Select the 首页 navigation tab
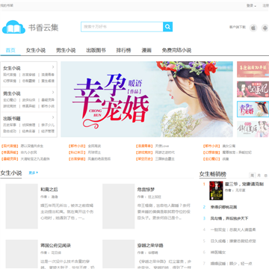 (x=10, y=50)
